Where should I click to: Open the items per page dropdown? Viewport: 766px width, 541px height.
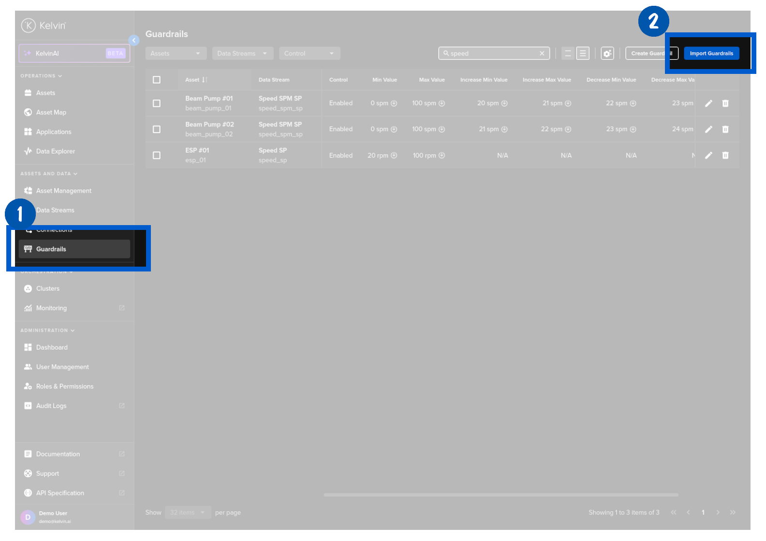tap(188, 513)
